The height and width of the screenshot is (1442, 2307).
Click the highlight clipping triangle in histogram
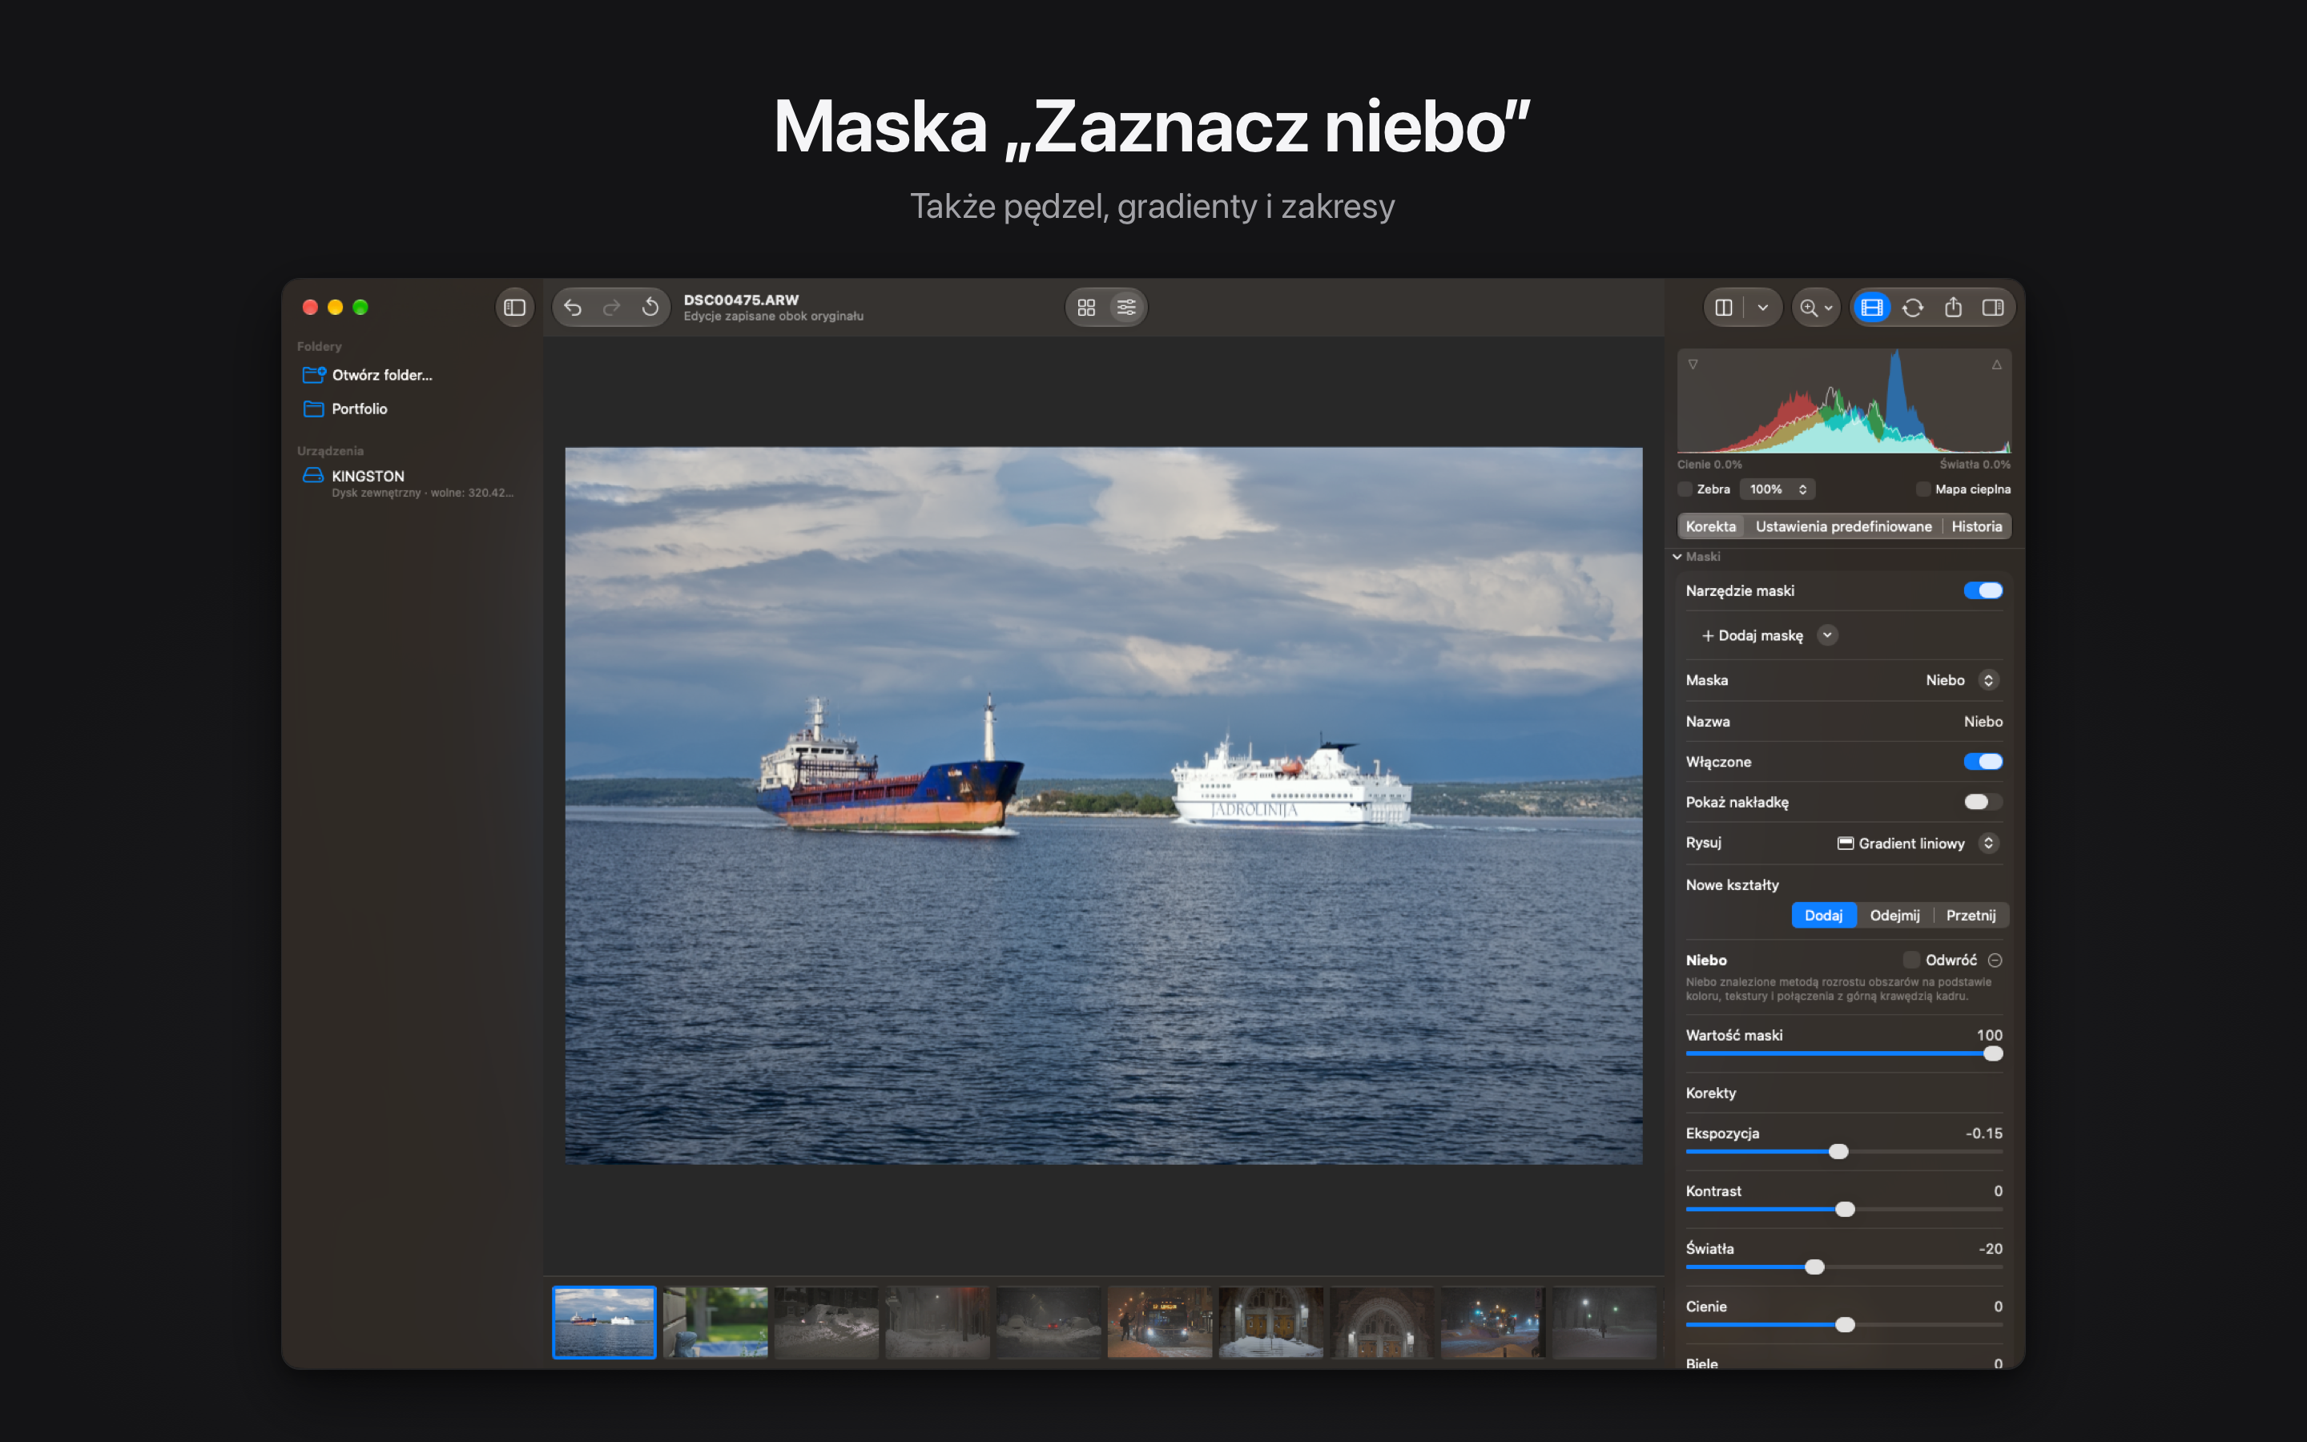1996,365
